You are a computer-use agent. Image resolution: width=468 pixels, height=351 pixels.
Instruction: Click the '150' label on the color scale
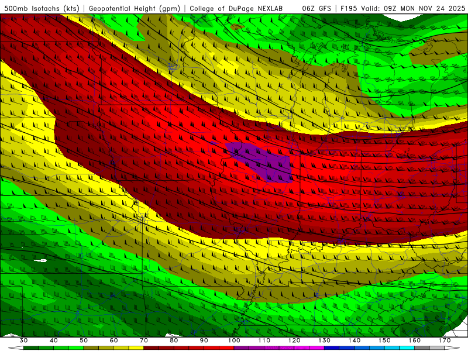coord(384,340)
